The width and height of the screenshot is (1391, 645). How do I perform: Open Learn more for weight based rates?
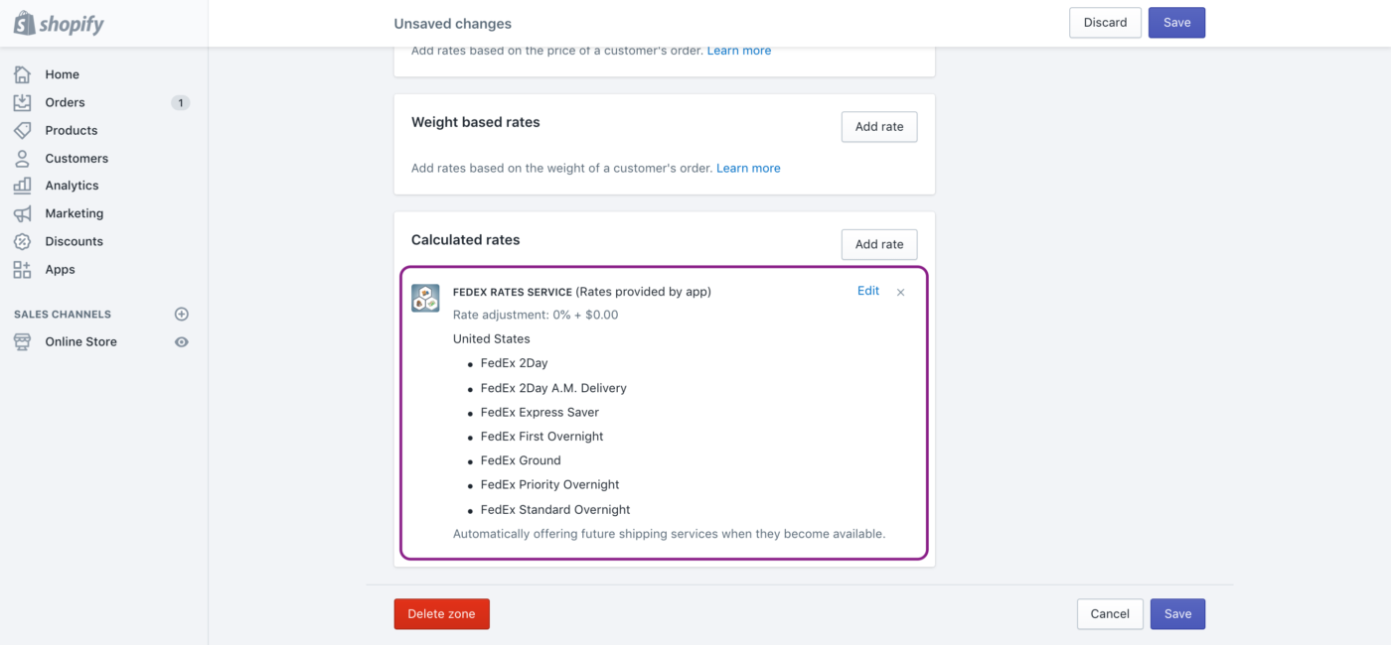(x=748, y=168)
